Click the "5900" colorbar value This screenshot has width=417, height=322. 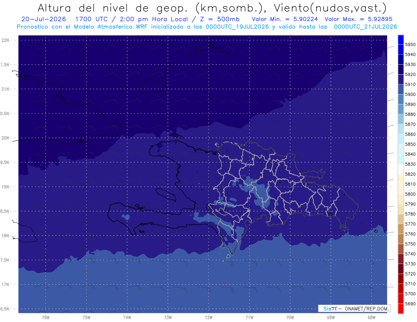point(410,94)
